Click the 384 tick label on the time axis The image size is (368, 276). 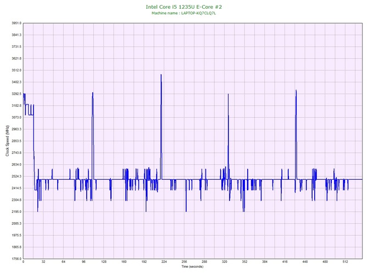(265, 262)
